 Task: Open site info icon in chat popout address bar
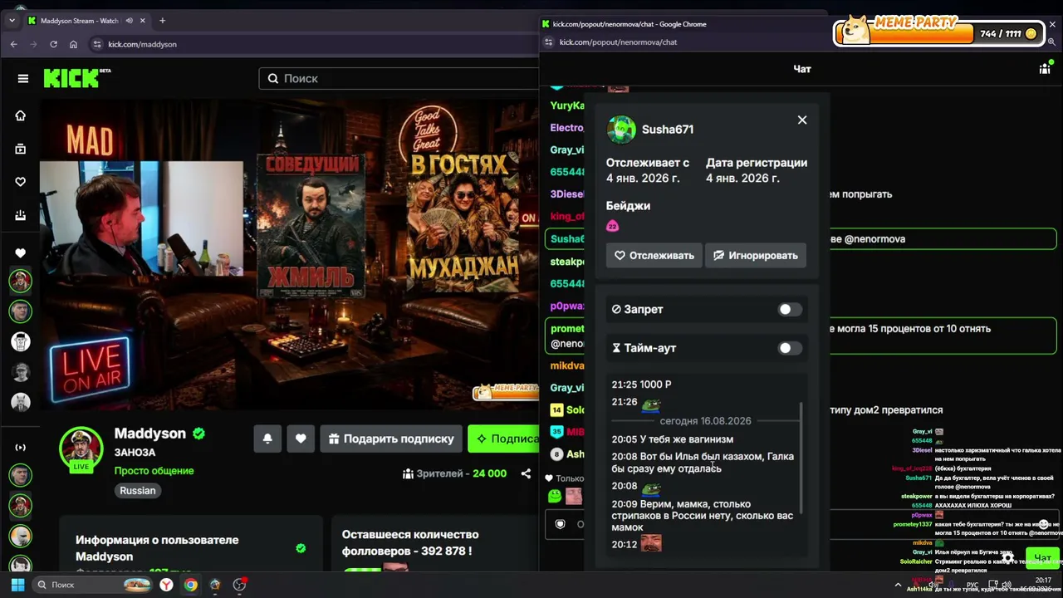click(x=548, y=42)
